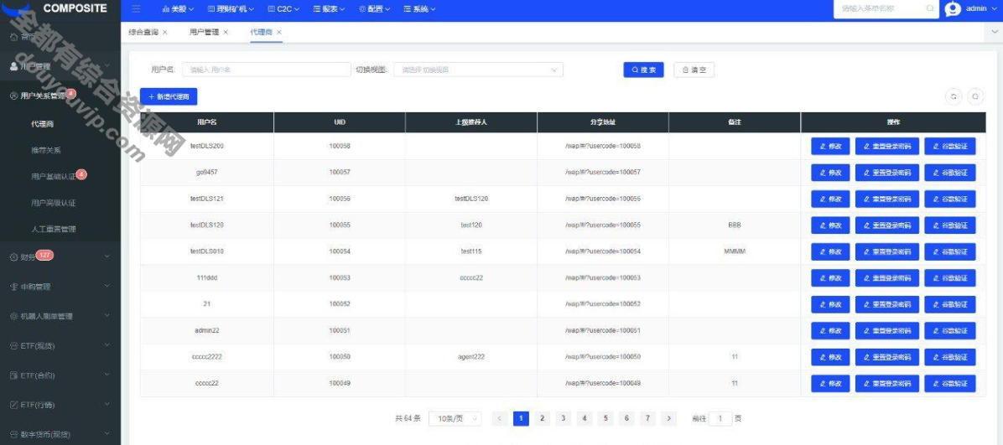The height and width of the screenshot is (445, 1003).
Task: Expand the 申购管理 sidebar chevron
Action: click(107, 287)
